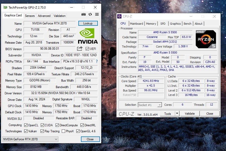226x151 pixels.
Task: Click the Package value Socket AM4 (1331)
Action: [x=165, y=42]
